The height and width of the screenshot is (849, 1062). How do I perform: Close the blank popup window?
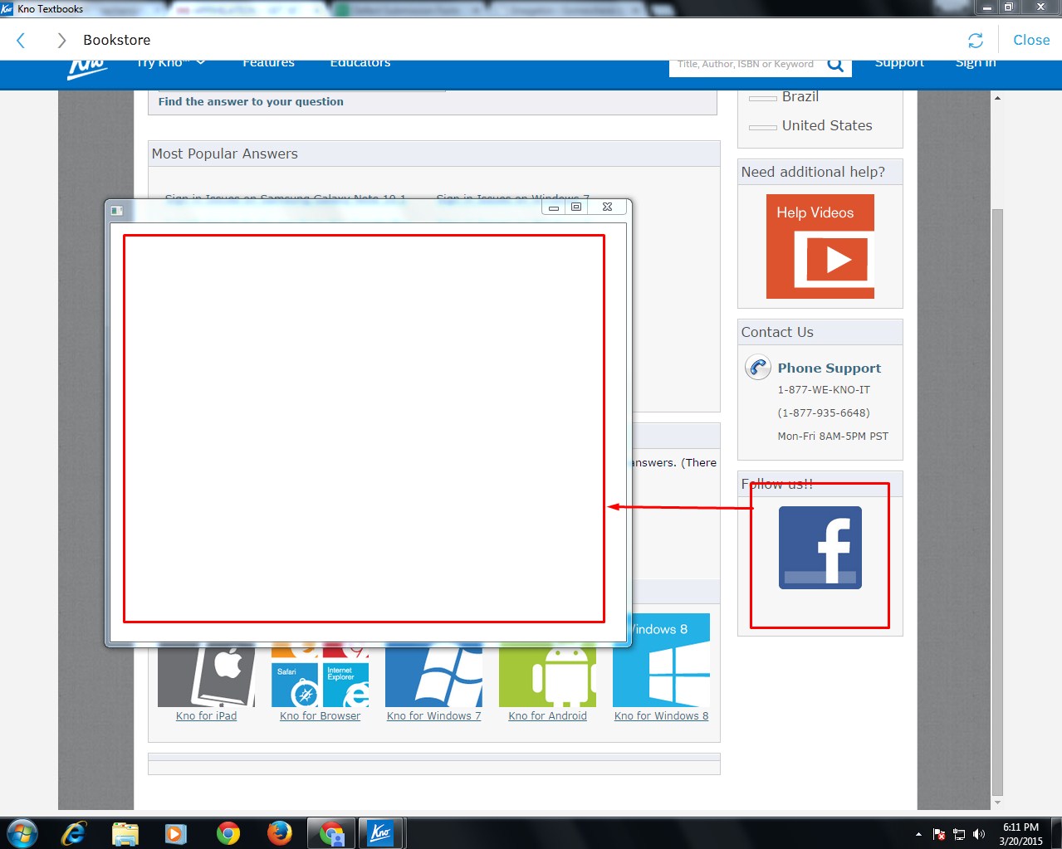tap(607, 207)
